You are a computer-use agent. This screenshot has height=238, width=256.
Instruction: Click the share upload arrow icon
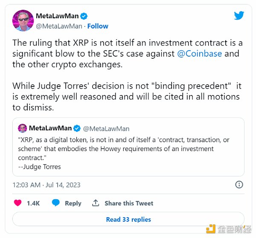[x=96, y=203]
